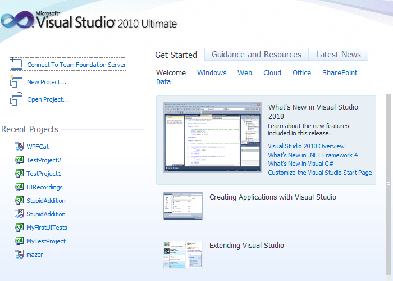This screenshot has height=281, width=393.
Task: Click the mazer solution icon
Action: [19, 255]
